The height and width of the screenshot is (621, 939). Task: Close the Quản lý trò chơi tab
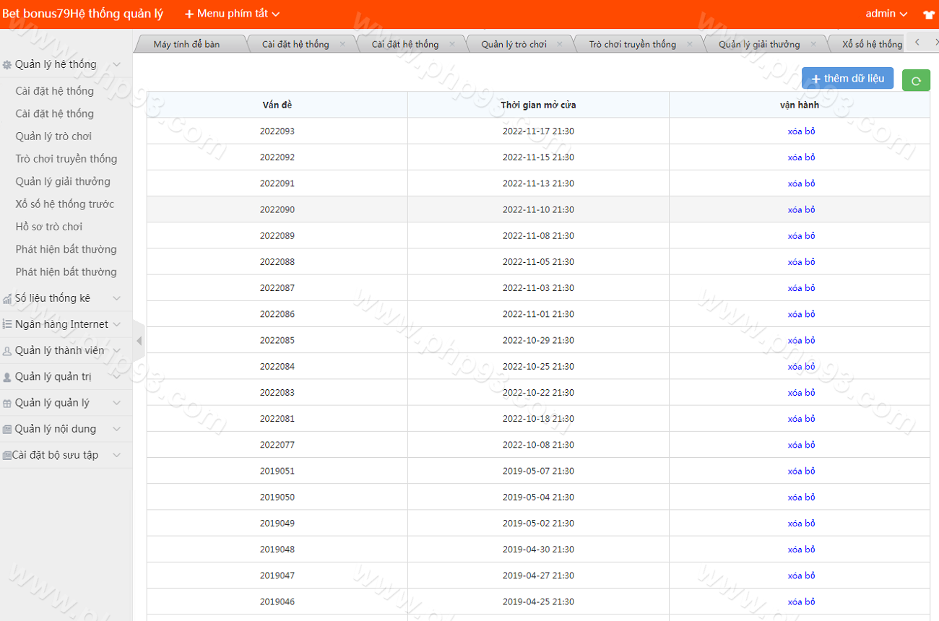tap(560, 44)
